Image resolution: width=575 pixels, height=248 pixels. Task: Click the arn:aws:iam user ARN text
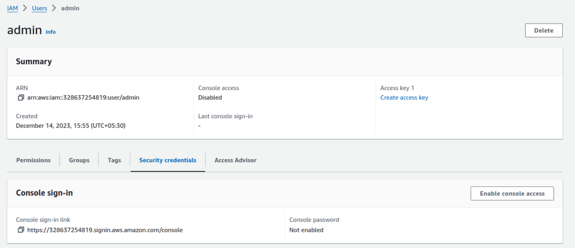pyautogui.click(x=83, y=97)
